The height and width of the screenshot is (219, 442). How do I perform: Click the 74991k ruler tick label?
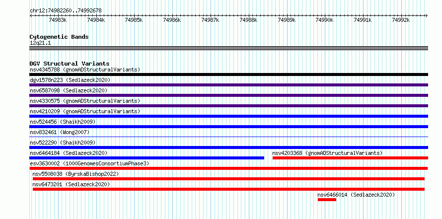363,20
